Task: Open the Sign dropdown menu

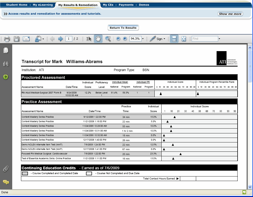Action: pyautogui.click(x=160, y=39)
